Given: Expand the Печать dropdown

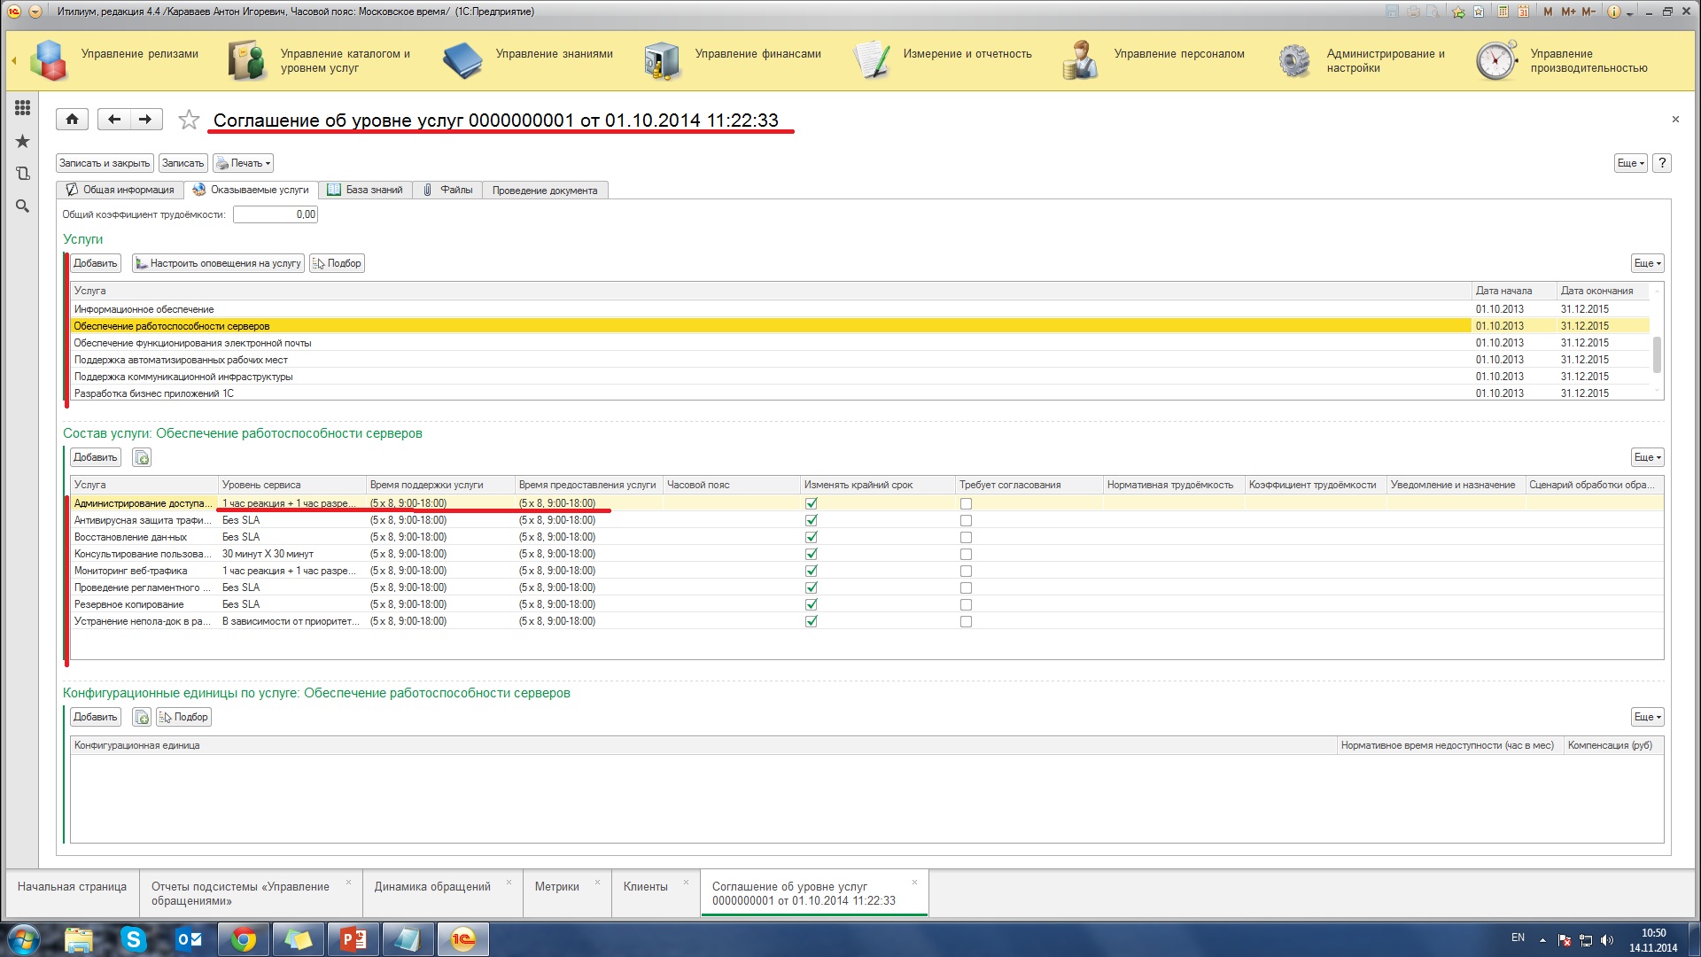Looking at the screenshot, I should click(x=243, y=163).
